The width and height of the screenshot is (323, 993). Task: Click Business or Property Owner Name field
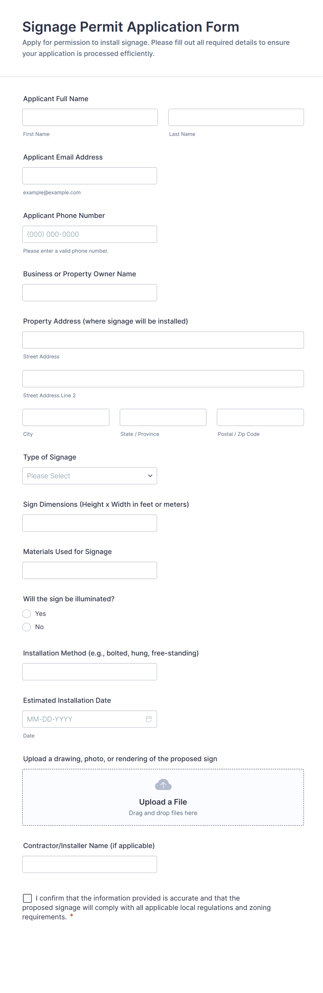point(89,293)
